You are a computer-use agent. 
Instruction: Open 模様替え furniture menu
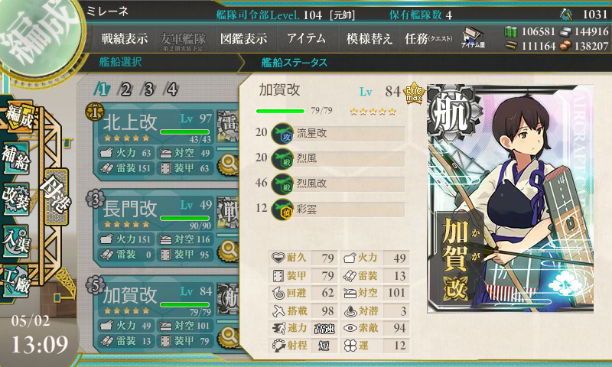pyautogui.click(x=369, y=38)
